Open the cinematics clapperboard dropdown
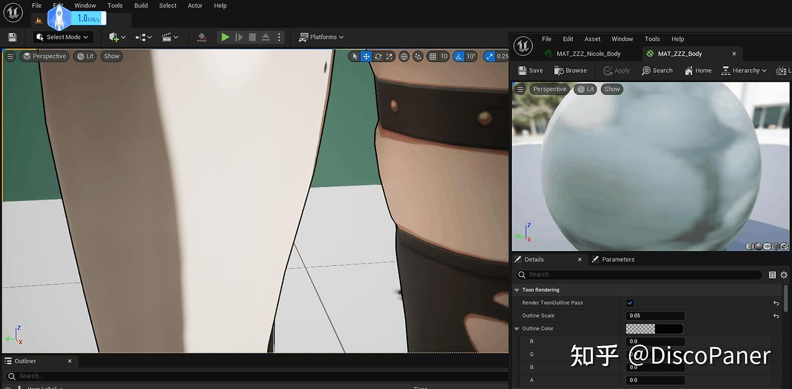 point(170,37)
